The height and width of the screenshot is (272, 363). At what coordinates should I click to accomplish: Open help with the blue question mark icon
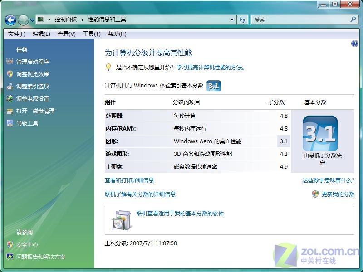354,43
